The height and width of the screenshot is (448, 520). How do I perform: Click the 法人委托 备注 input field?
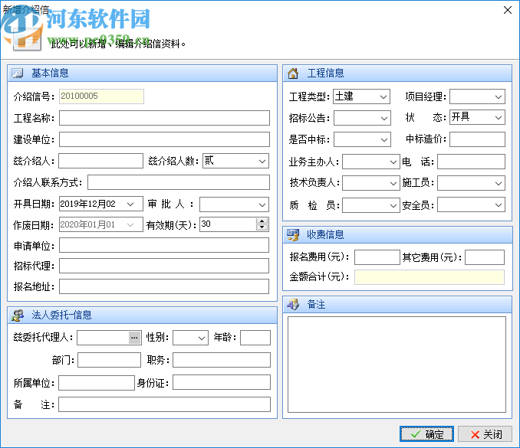point(164,404)
